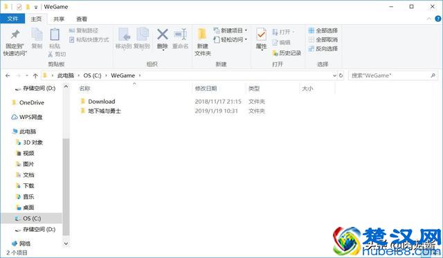This screenshot has height=258, width=443.
Task: Select 桌面 (Desktop) in navigation pane
Action: tap(28, 208)
